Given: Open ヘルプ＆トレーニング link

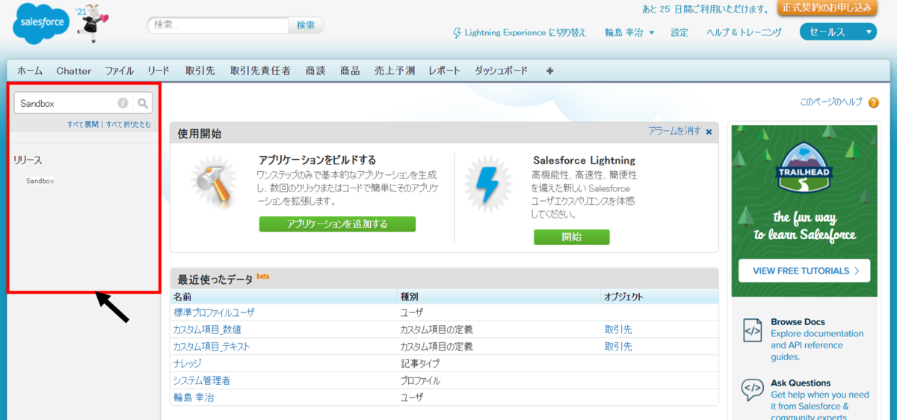Looking at the screenshot, I should [745, 32].
